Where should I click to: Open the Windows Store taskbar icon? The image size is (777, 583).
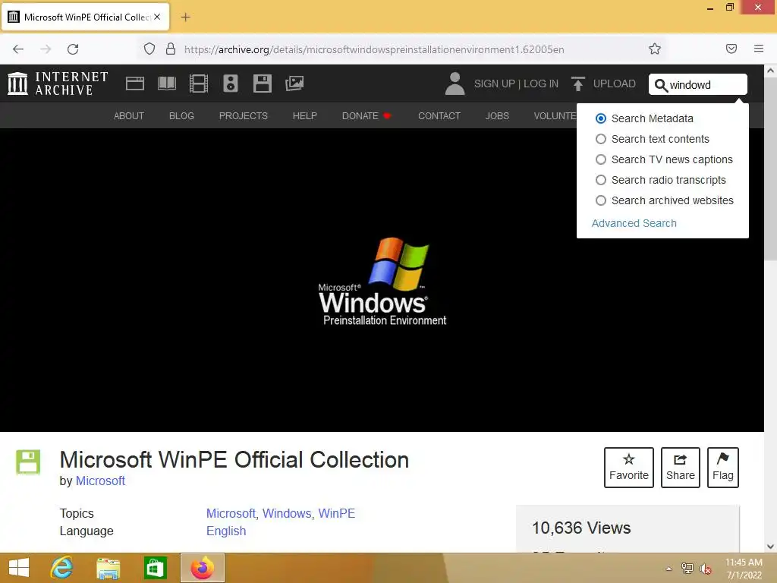155,568
